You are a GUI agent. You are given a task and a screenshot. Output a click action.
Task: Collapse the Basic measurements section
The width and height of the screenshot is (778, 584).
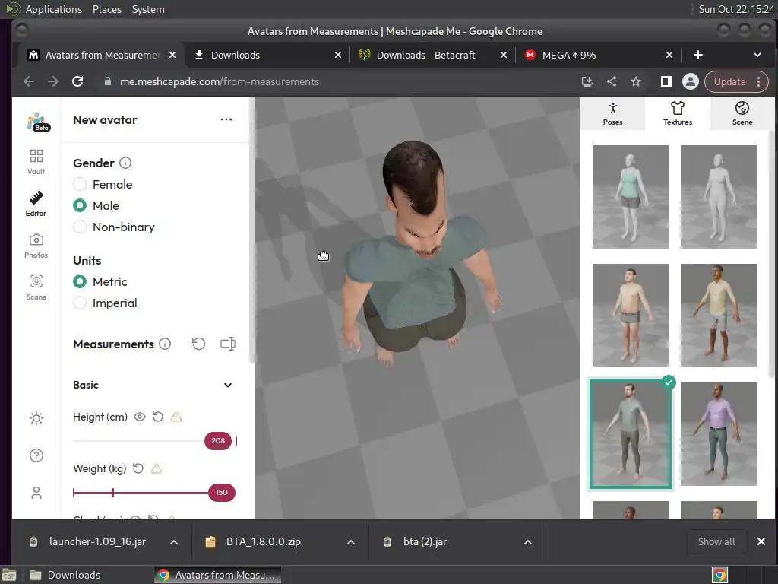pyautogui.click(x=228, y=385)
